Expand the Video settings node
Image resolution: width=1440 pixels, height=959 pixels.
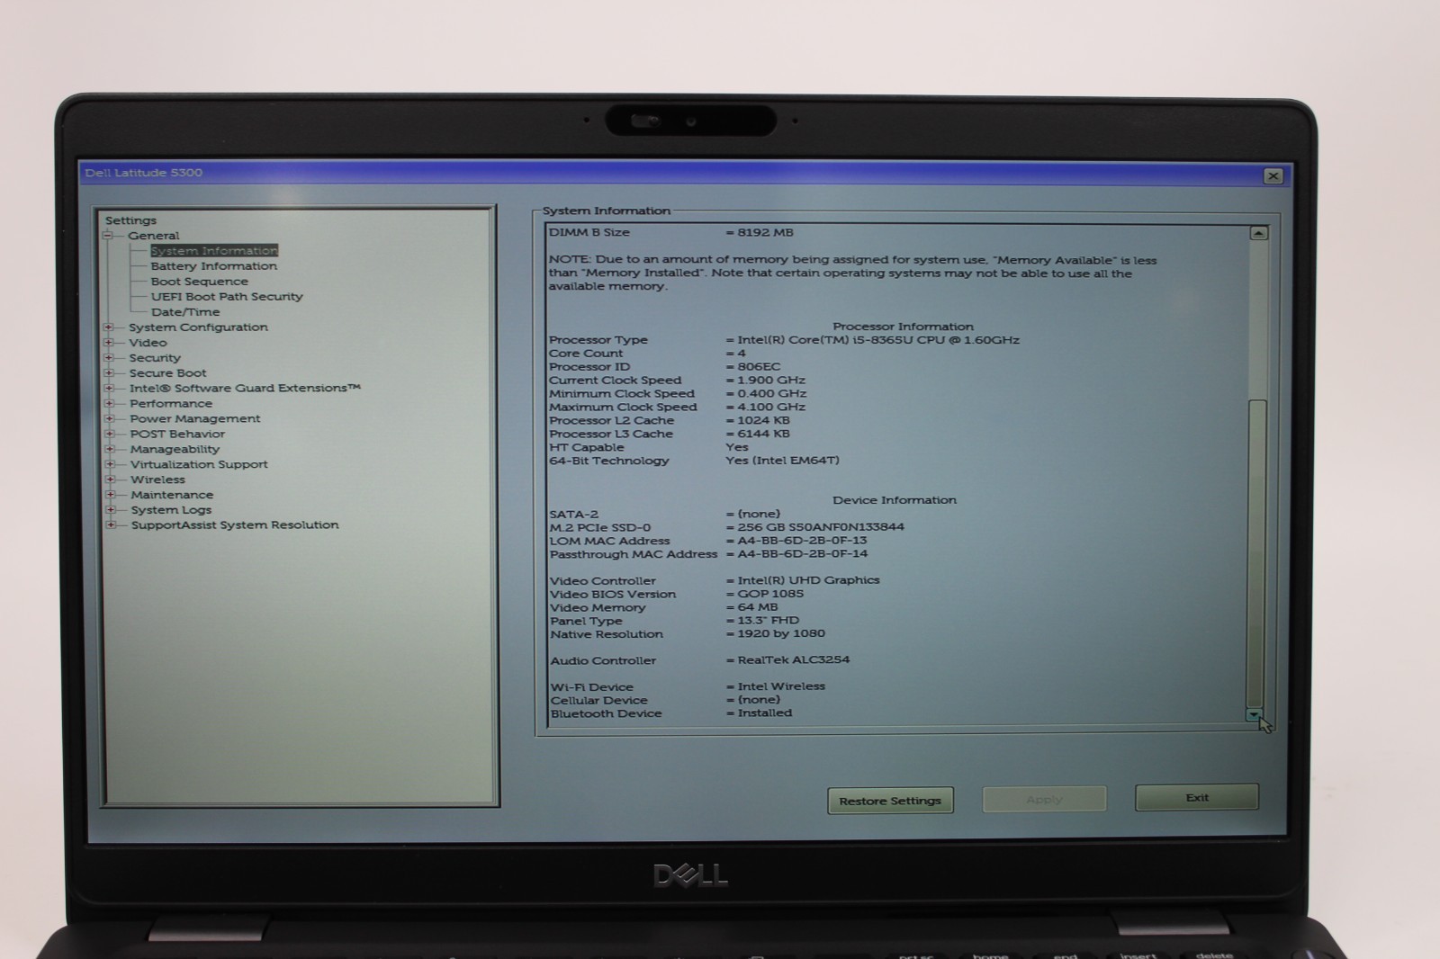pos(109,343)
